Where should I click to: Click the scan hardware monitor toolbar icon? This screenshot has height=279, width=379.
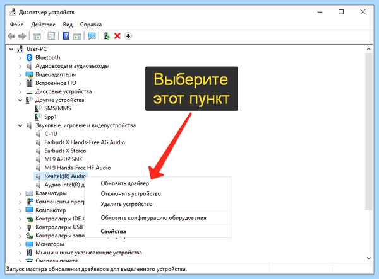point(92,36)
